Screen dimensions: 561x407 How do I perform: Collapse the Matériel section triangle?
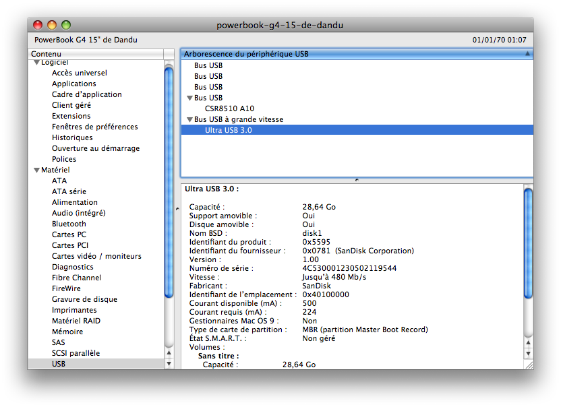[36, 170]
